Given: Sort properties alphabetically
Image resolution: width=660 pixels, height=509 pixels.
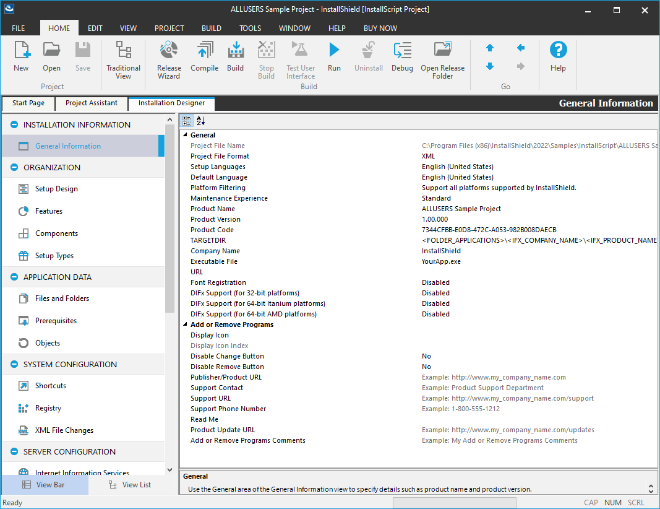Looking at the screenshot, I should click(199, 120).
